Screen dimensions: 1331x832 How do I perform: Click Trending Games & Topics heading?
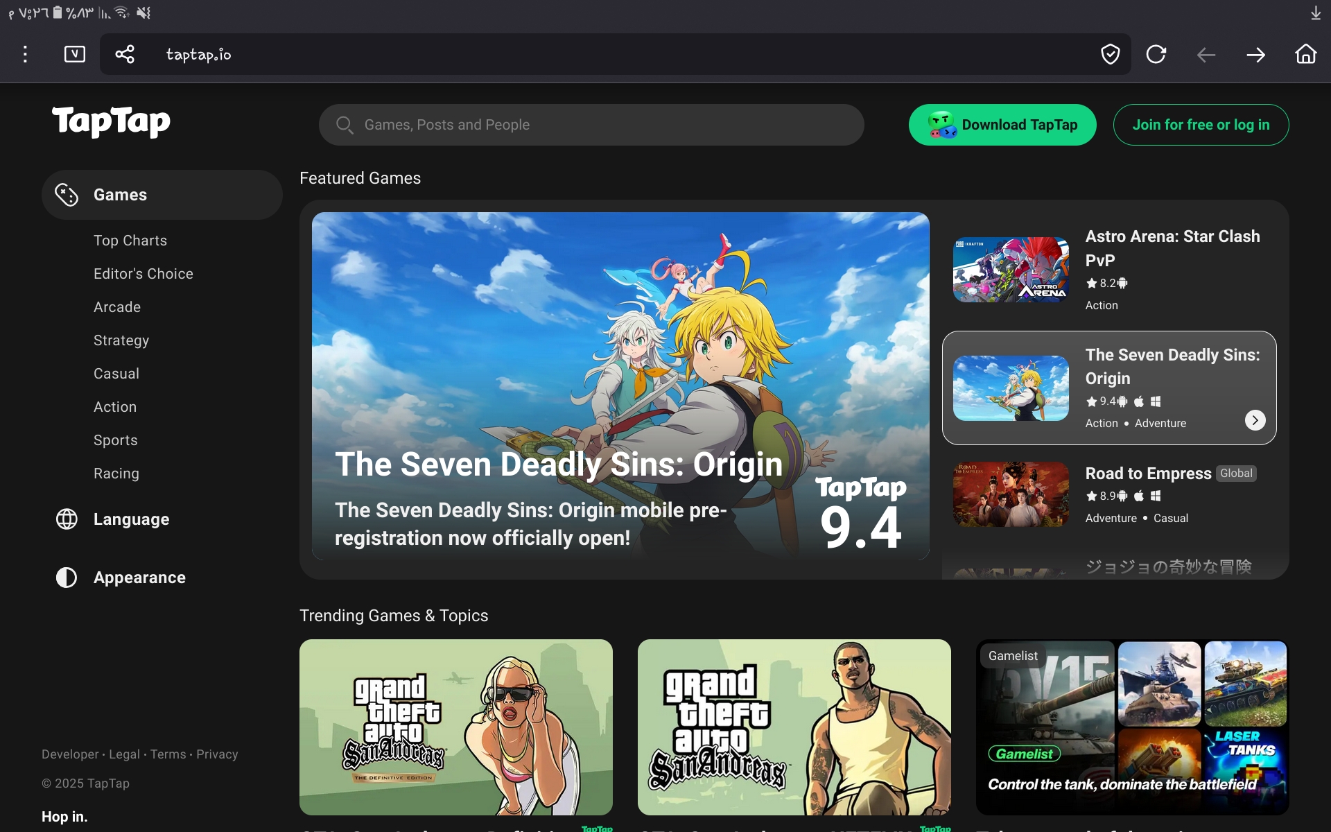click(x=394, y=616)
